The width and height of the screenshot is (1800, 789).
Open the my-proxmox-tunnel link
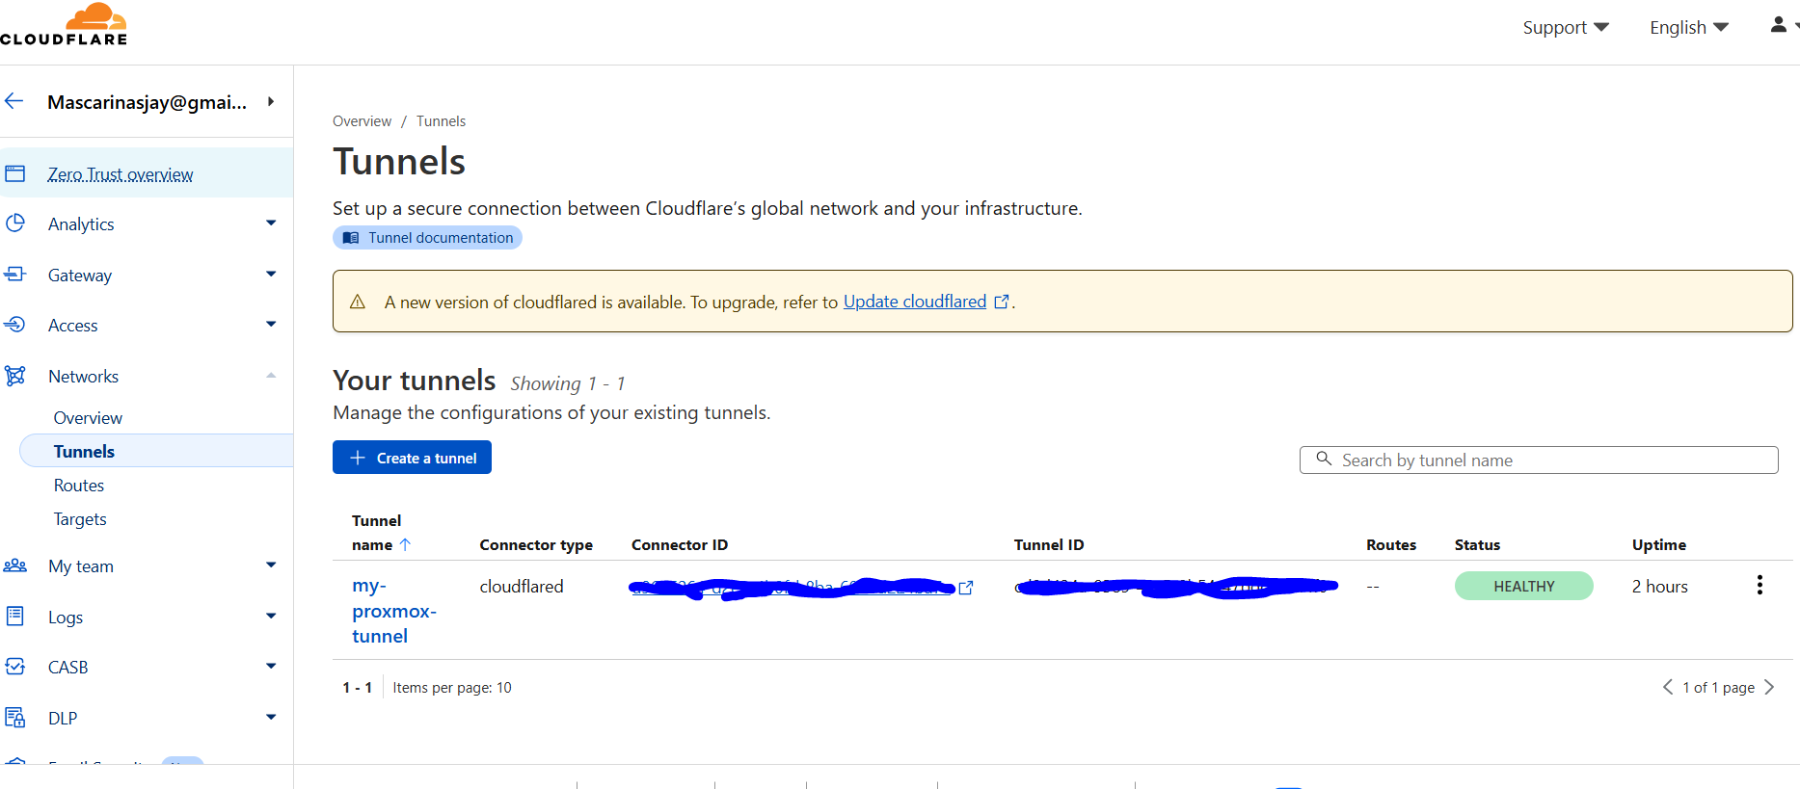click(x=394, y=611)
